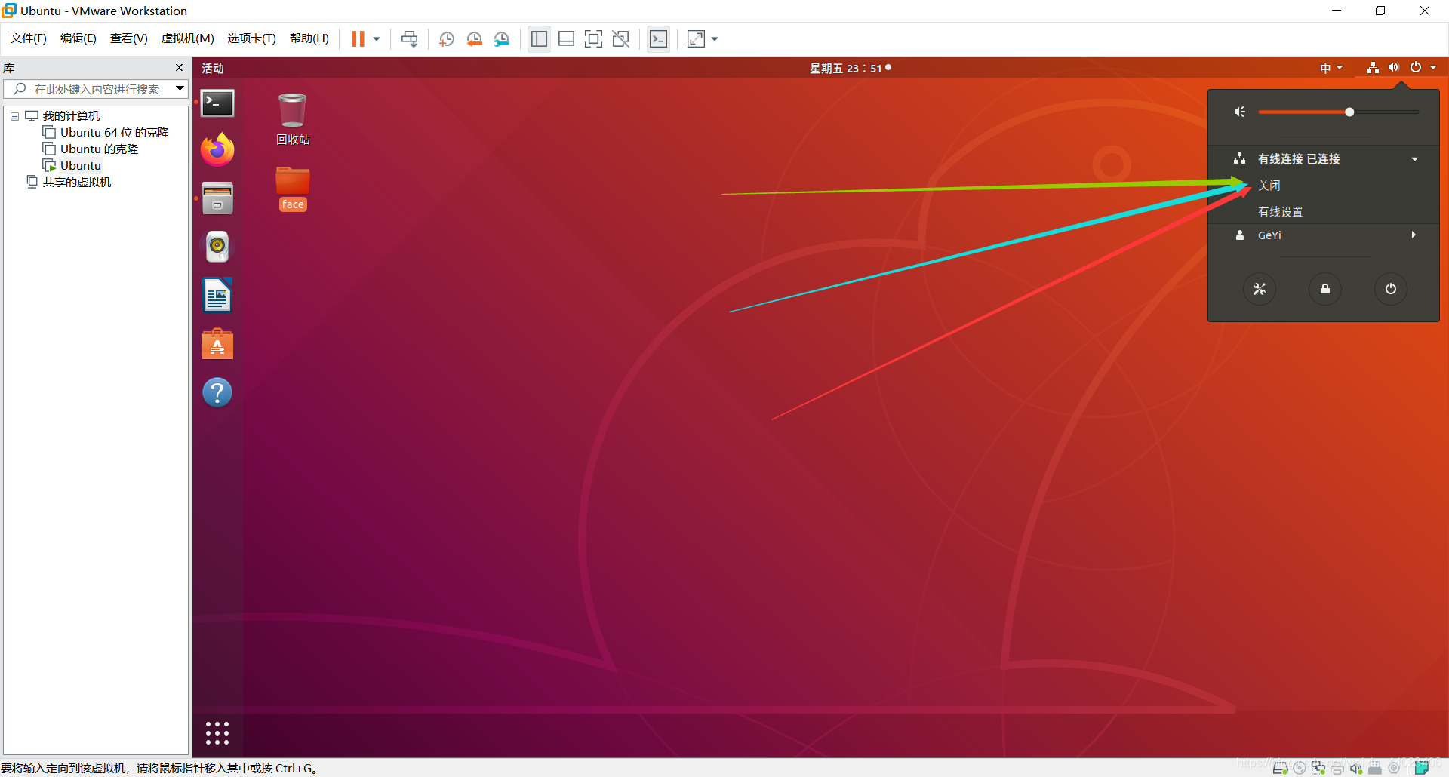Screen dimensions: 1449x777
Task: Open the library search filter dropdown arrow
Action: [180, 89]
